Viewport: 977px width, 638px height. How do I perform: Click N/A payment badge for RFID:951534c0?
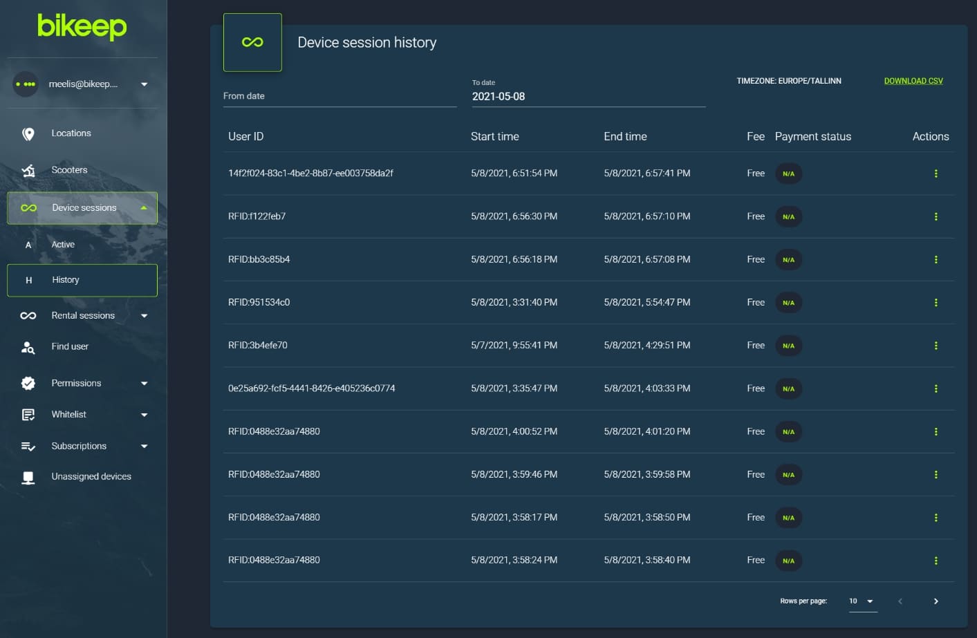coord(788,303)
